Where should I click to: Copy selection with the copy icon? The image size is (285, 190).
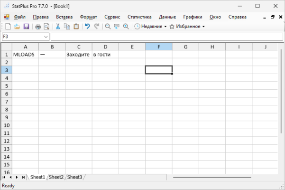[67, 27]
